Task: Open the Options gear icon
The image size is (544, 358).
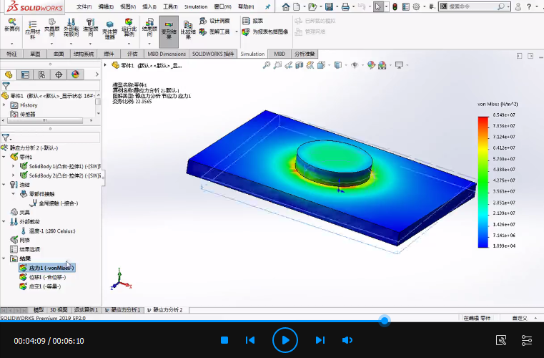Action: [416, 6]
